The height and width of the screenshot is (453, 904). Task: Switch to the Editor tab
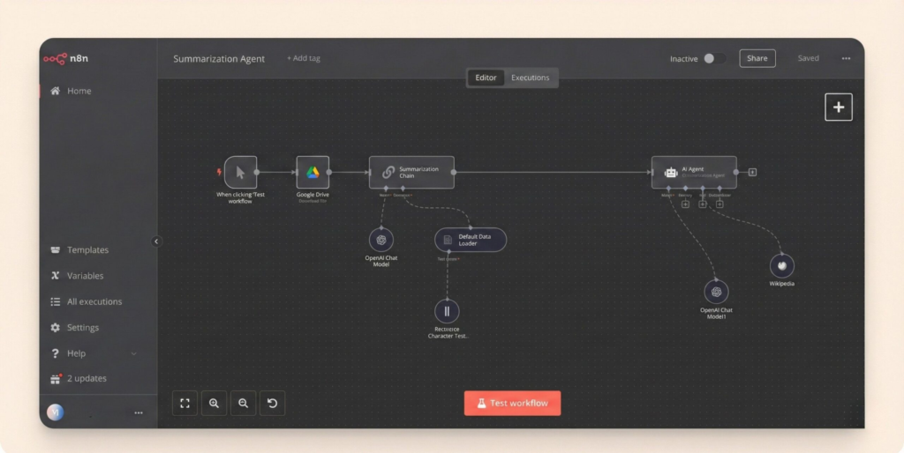486,78
